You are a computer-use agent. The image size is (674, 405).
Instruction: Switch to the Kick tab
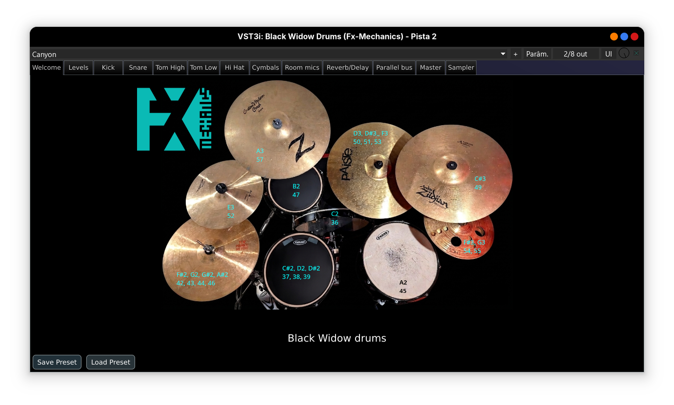(x=108, y=67)
